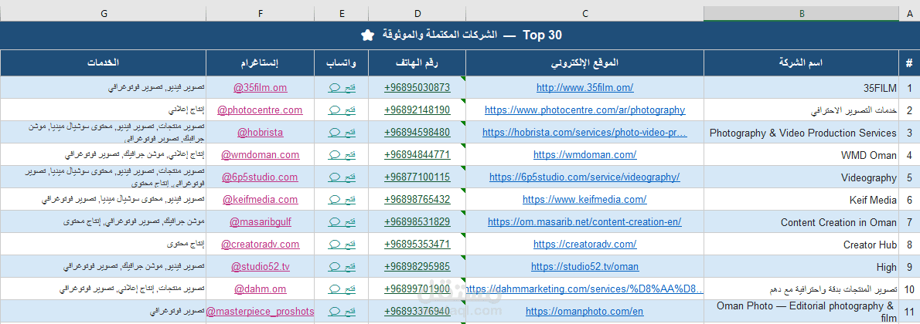The image size is (920, 324).
Task: Select the Keif Media company name cell
Action: 802,199
